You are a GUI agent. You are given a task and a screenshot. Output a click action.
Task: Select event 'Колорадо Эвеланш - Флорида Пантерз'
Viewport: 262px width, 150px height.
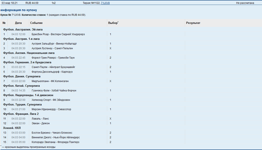pyautogui.click(x=55, y=142)
